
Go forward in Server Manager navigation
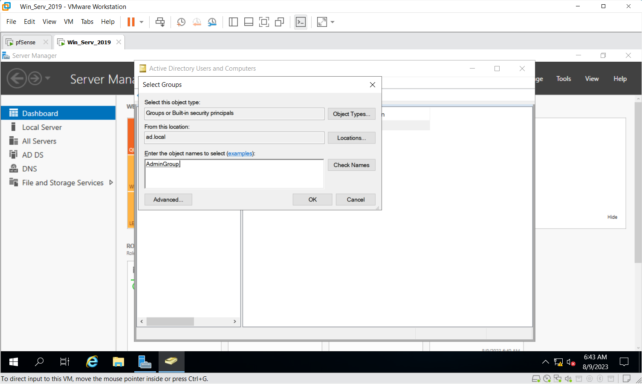tap(35, 78)
